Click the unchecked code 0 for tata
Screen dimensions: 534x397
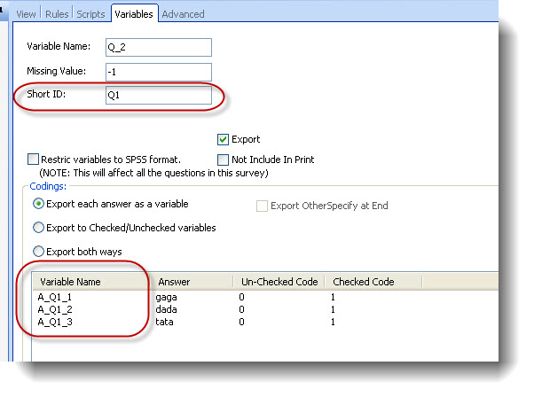click(x=241, y=322)
